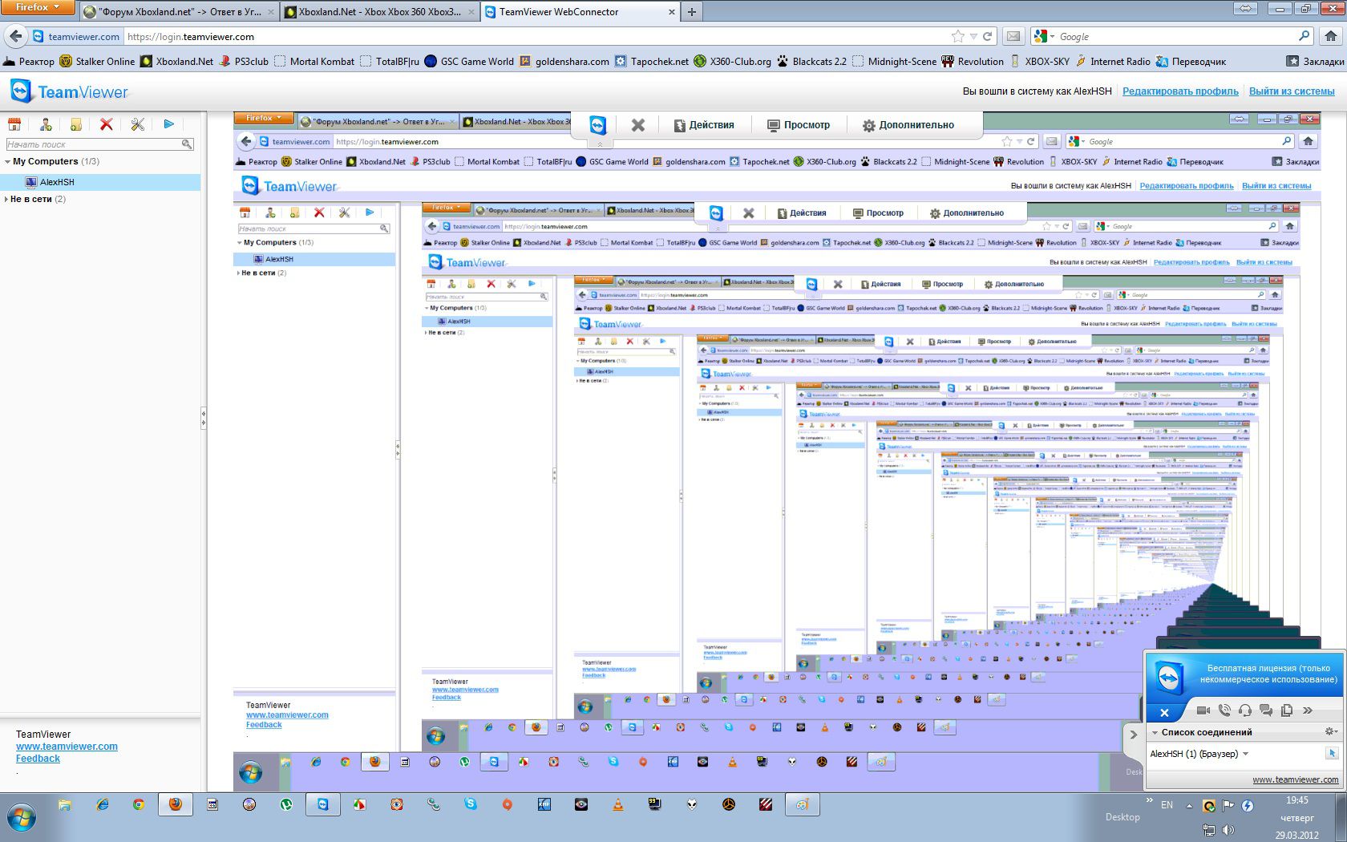Click magnifier icon in outer Начать поиск field

click(x=187, y=144)
